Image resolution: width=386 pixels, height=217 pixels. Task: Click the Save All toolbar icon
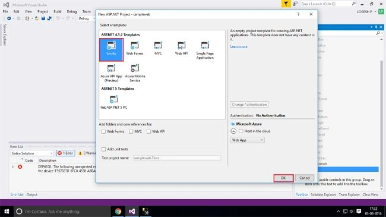tap(49, 18)
